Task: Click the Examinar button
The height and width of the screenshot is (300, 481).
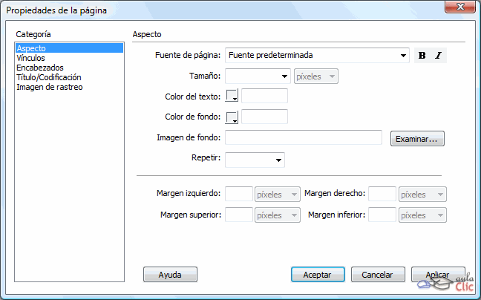Action: pos(417,139)
